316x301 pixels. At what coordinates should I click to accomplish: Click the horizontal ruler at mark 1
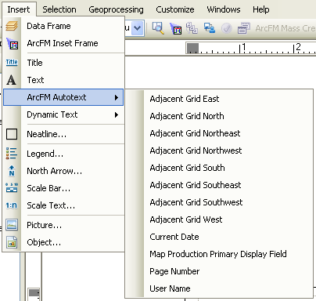(x=242, y=48)
